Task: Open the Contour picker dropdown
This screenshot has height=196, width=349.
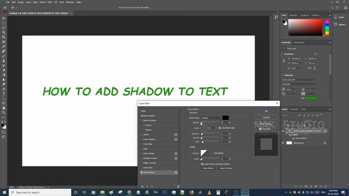Action: pyautogui.click(x=208, y=153)
